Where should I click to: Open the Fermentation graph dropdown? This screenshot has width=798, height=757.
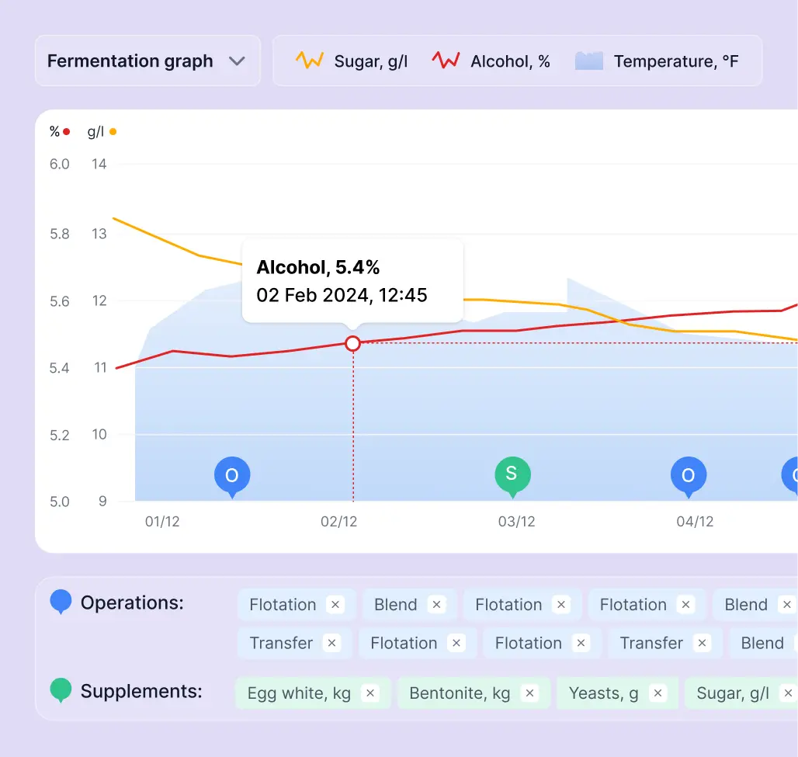(147, 61)
